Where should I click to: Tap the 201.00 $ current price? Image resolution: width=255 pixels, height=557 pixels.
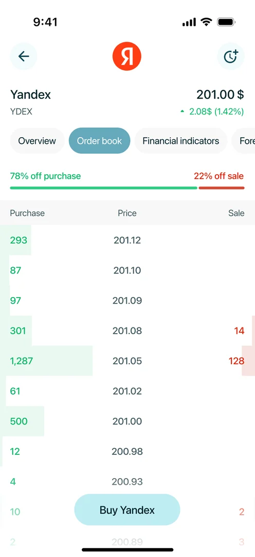tap(220, 94)
